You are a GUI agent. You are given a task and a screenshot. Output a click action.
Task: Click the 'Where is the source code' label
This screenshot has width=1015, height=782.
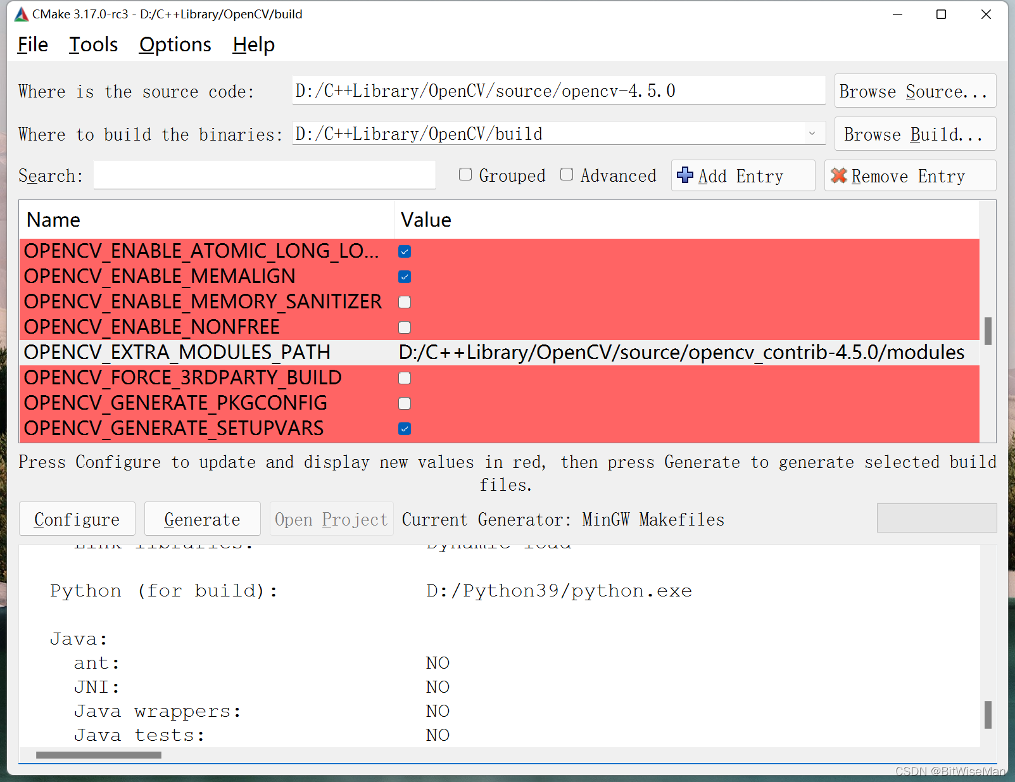point(136,91)
